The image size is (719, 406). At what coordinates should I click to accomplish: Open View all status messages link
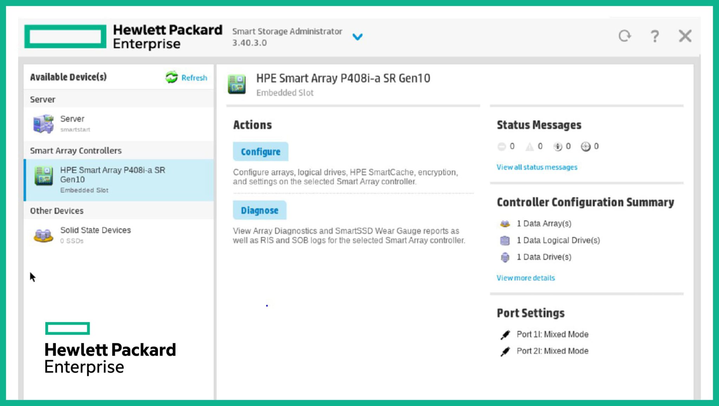(x=537, y=167)
